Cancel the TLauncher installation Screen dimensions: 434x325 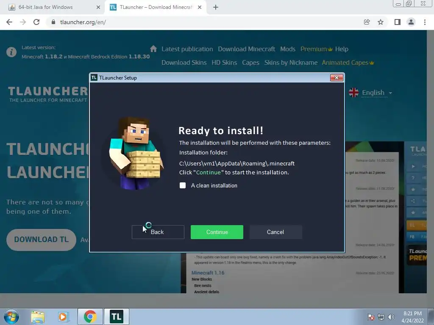(x=275, y=232)
